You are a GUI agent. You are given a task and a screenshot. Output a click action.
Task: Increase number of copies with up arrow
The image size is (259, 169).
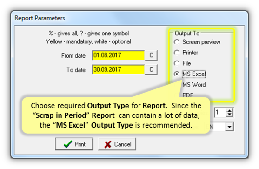point(229,110)
